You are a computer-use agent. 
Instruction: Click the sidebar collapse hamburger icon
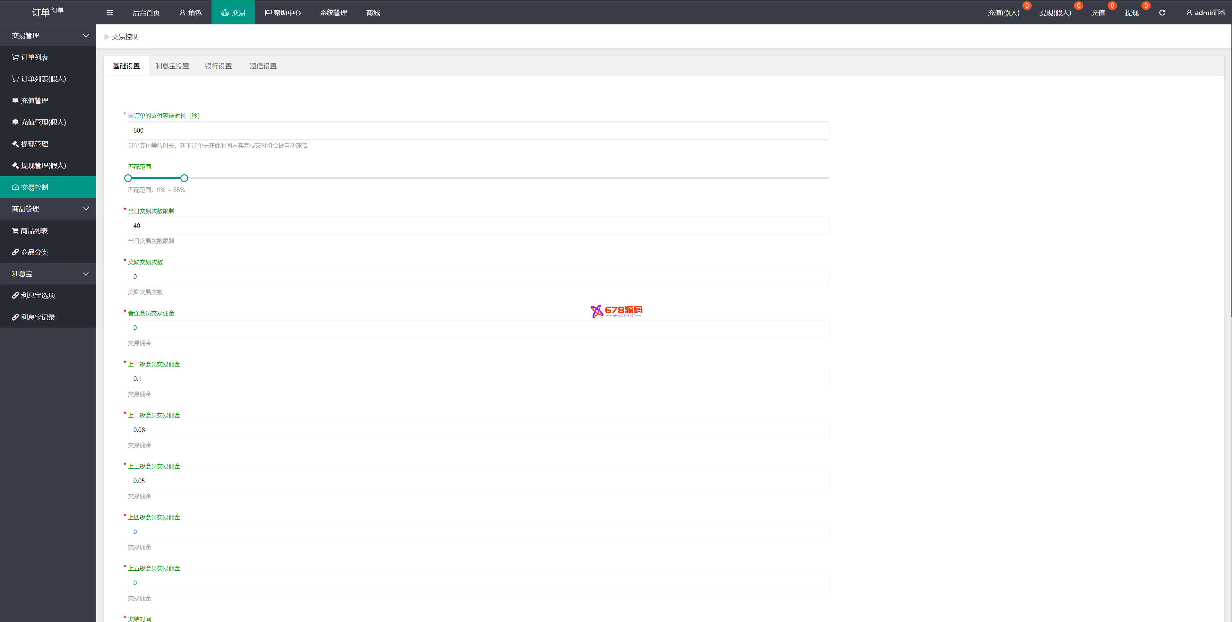pos(109,13)
